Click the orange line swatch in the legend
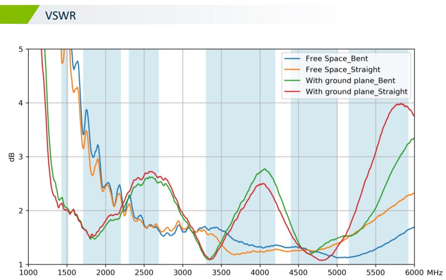 (x=293, y=70)
